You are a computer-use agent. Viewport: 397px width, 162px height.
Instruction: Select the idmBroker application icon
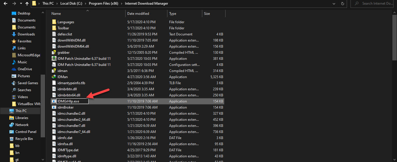coord(54,107)
